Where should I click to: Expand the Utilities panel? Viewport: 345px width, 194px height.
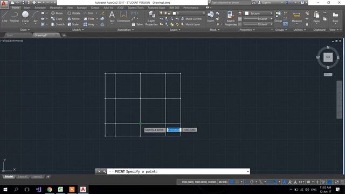(299, 30)
